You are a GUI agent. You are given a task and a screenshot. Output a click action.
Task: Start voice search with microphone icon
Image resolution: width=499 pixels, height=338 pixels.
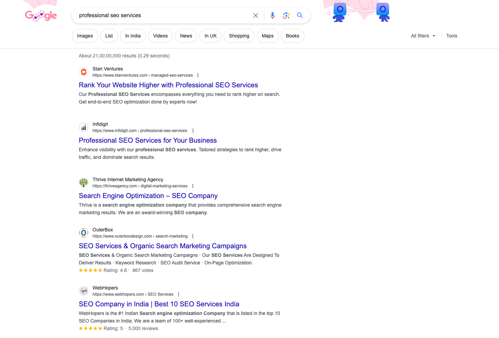tap(273, 15)
